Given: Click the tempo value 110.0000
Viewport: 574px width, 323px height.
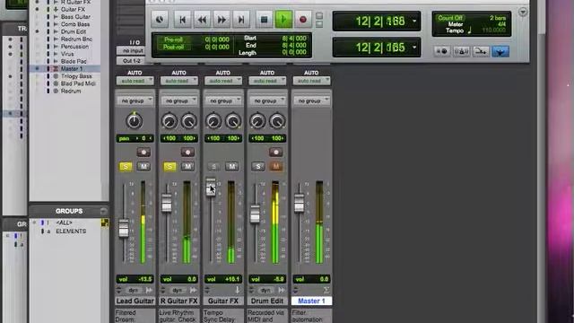Looking at the screenshot, I should 492,31.
